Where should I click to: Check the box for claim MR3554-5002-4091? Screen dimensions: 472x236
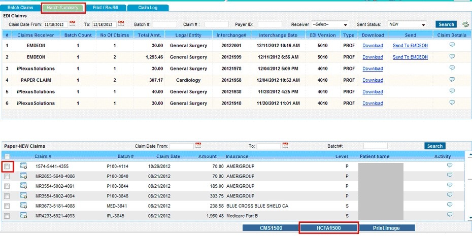(x=7, y=186)
